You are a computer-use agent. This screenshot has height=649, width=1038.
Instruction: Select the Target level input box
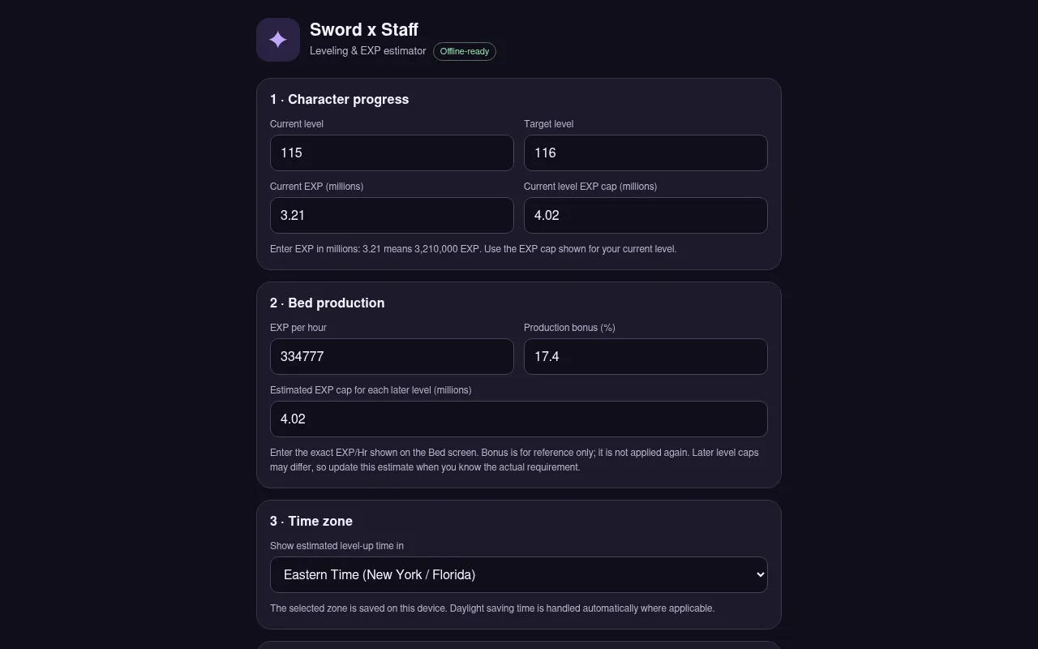[646, 153]
